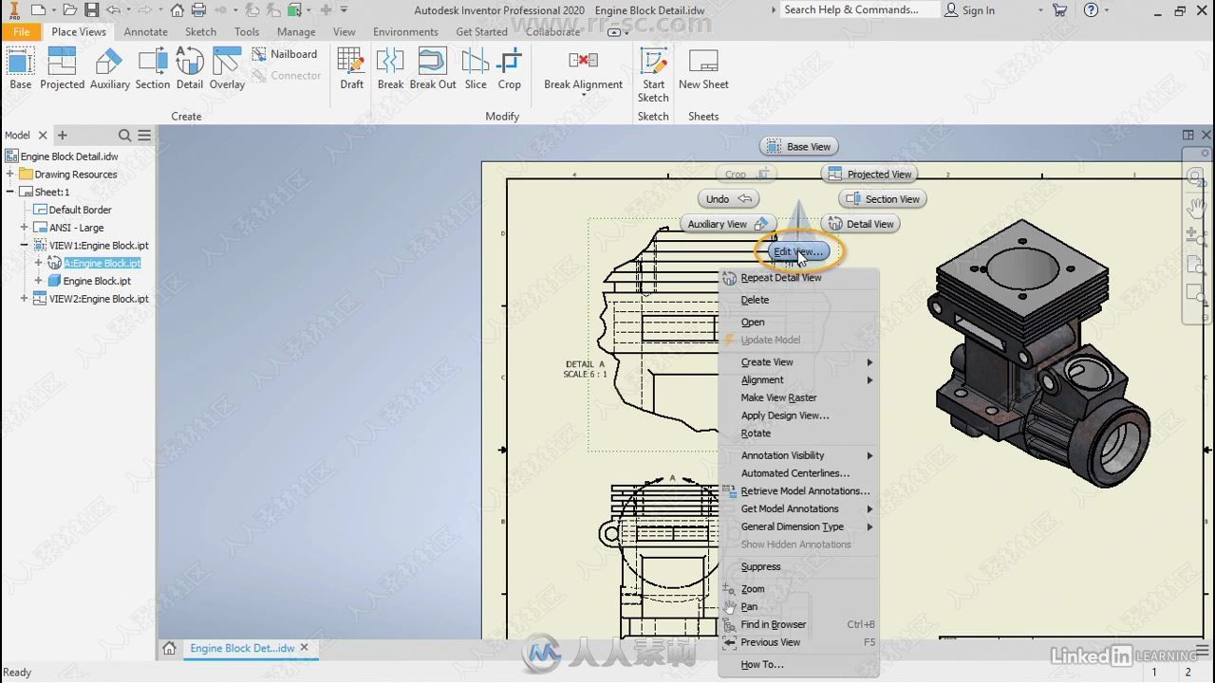This screenshot has height=683, width=1215.
Task: Click the search icon in Model browser
Action: tap(124, 136)
